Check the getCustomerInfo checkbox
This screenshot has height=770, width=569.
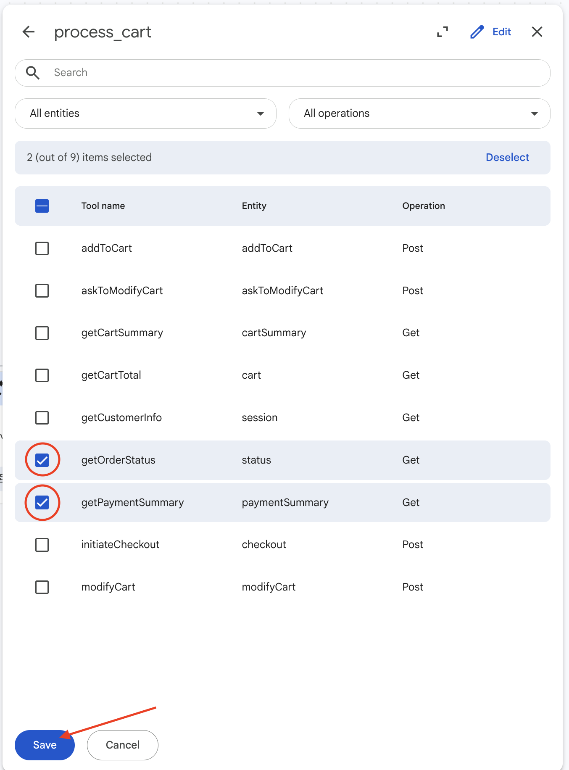point(42,418)
